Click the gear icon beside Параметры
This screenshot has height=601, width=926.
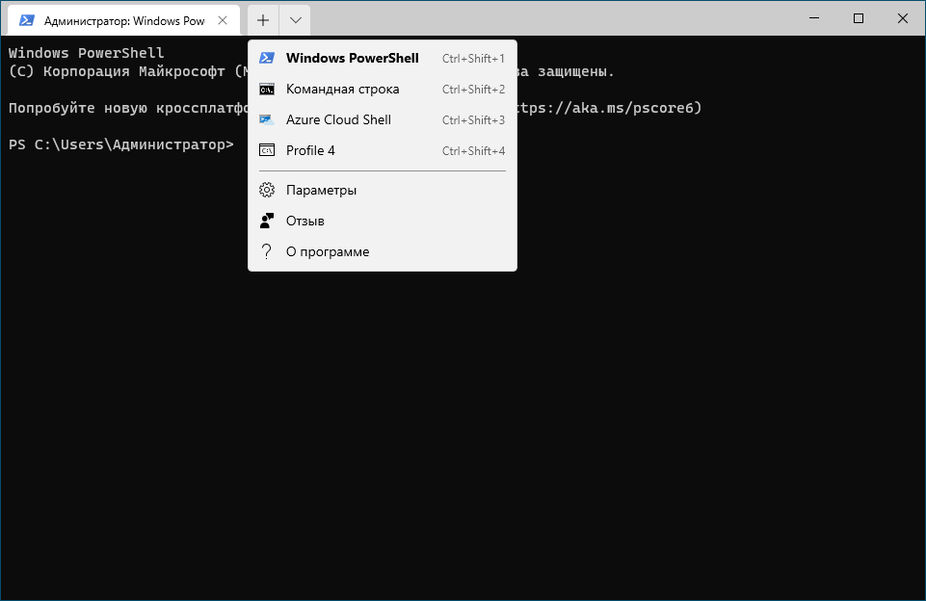[x=267, y=190]
